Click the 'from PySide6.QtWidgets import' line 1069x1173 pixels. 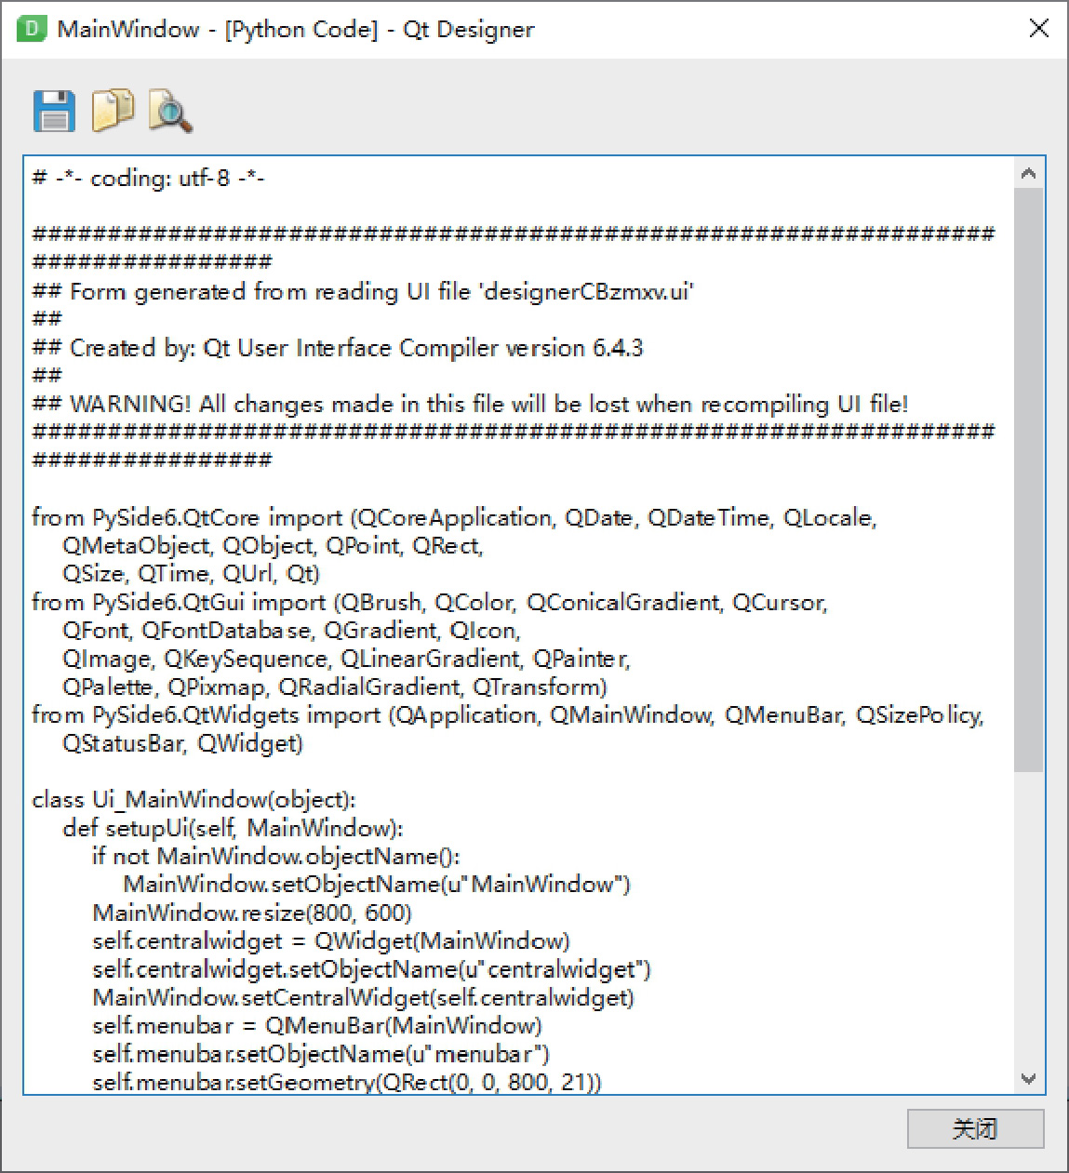tap(508, 714)
